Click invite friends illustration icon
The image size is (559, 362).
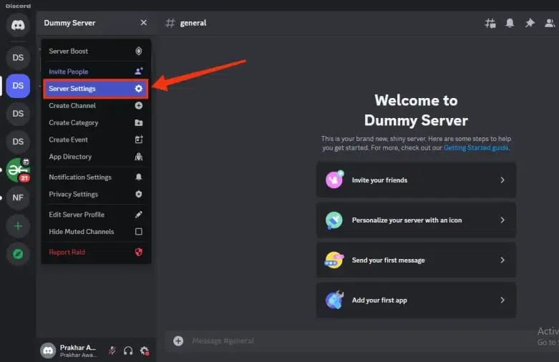click(334, 180)
